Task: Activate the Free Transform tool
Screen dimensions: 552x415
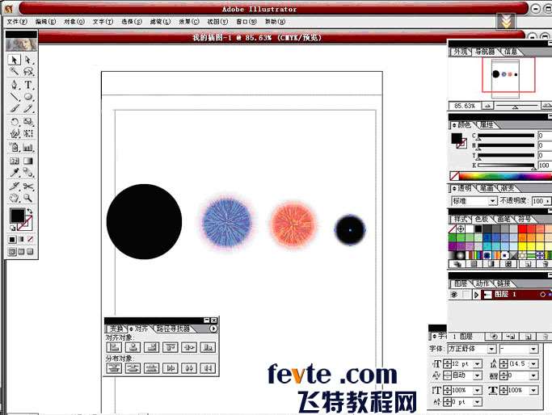Action: (28, 134)
